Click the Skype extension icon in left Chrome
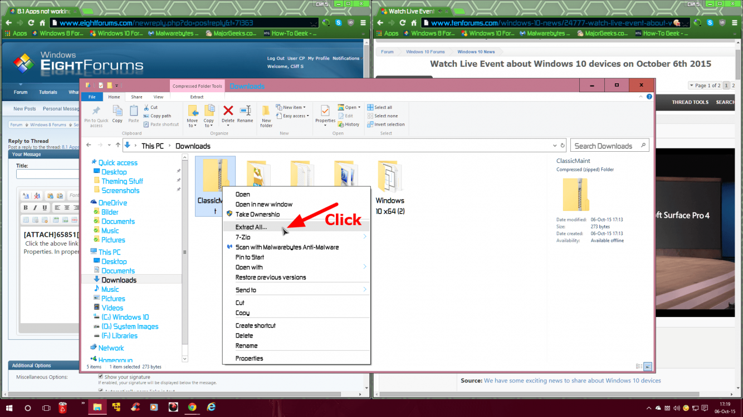 pyautogui.click(x=338, y=23)
